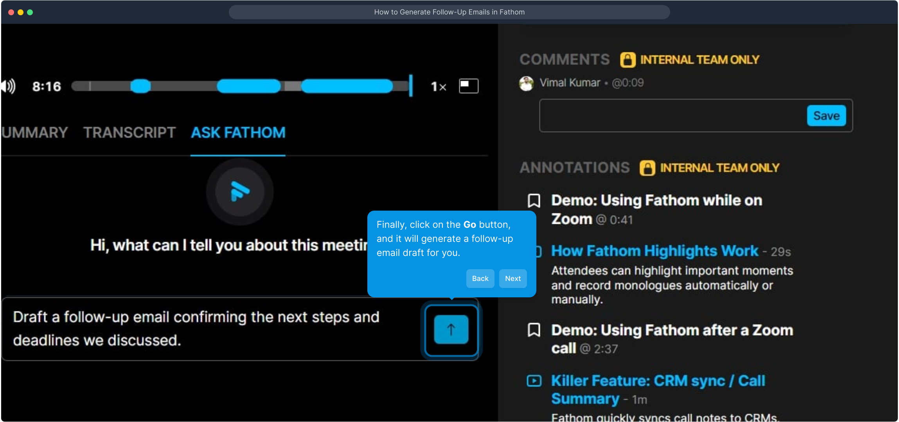
Task: Click the Fathom logo avatar
Action: (x=240, y=192)
